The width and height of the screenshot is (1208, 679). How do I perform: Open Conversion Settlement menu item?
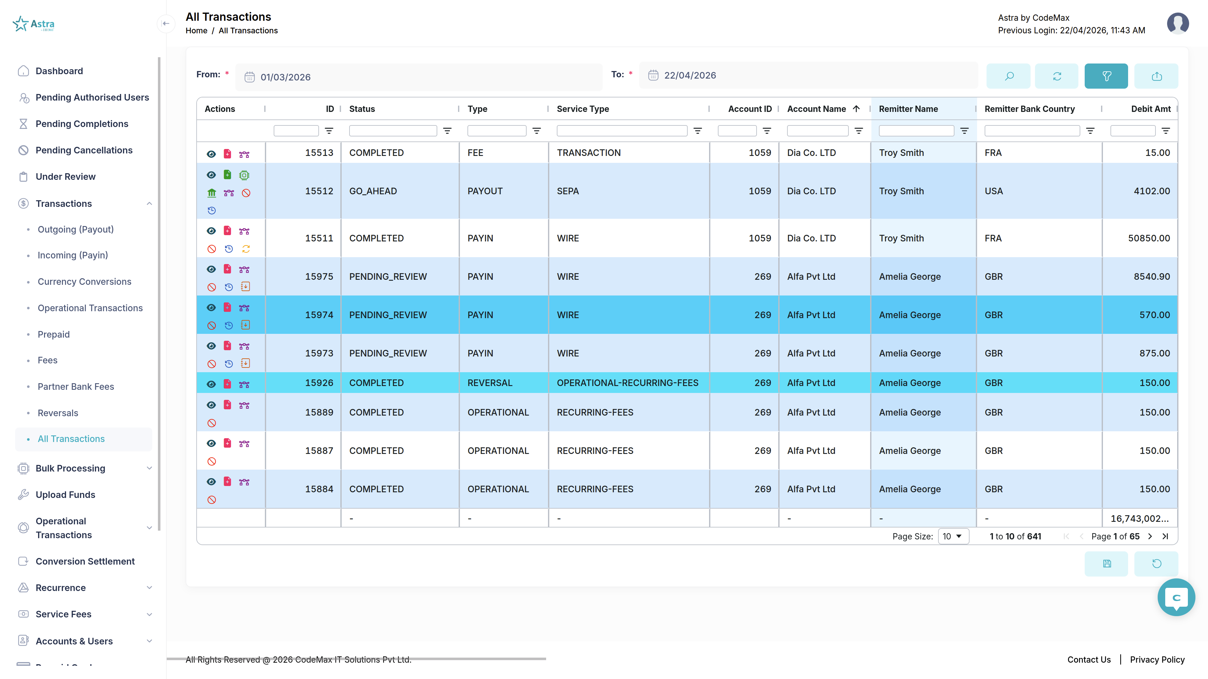coord(85,562)
